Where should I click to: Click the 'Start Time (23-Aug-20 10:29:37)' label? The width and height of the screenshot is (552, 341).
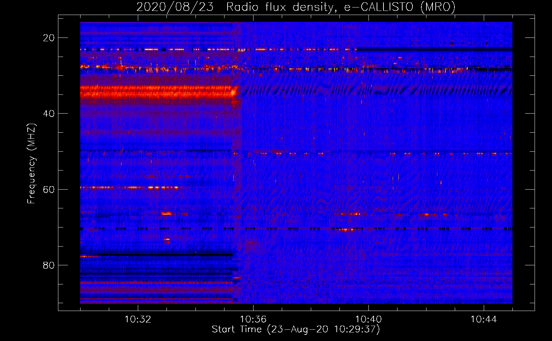[296, 329]
